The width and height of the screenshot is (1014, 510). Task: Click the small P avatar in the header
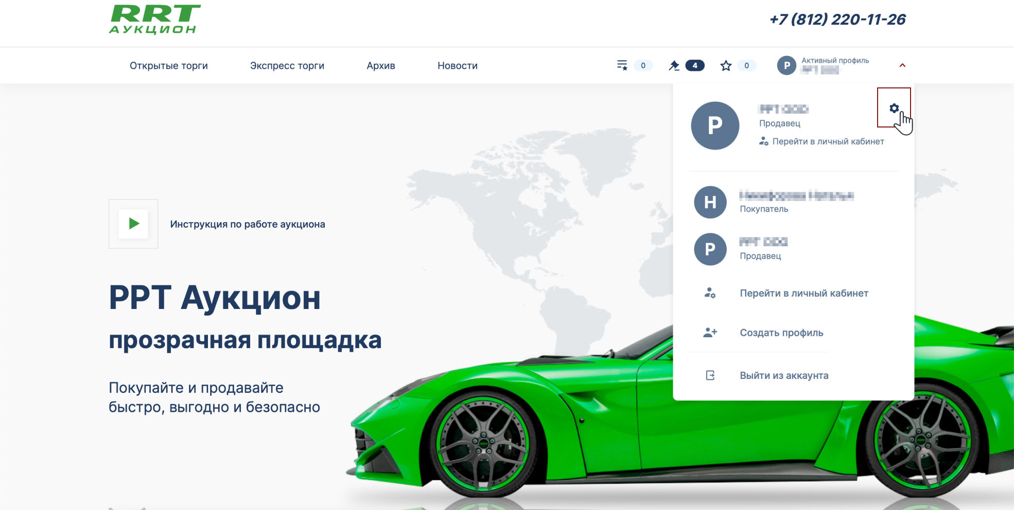pyautogui.click(x=786, y=65)
